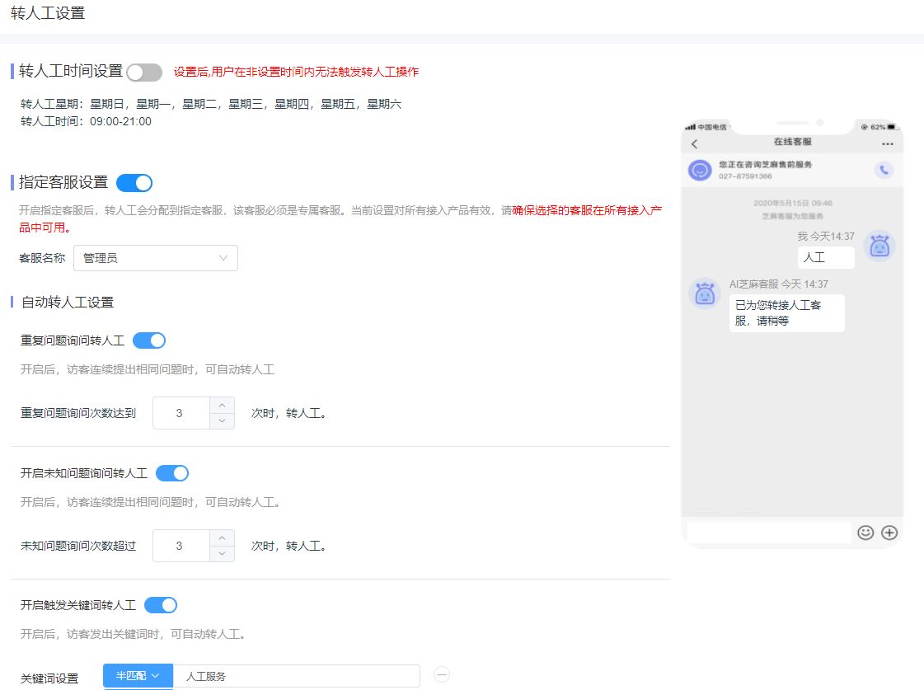Click the 转人工时间: 09:00-21:00 text

click(86, 121)
